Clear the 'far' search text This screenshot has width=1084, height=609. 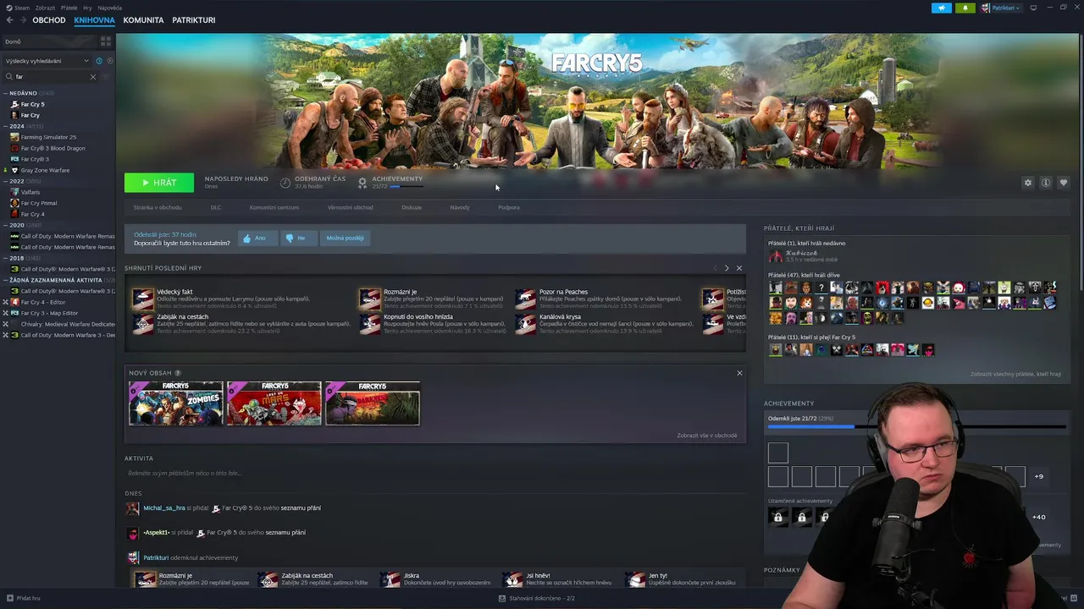(93, 77)
